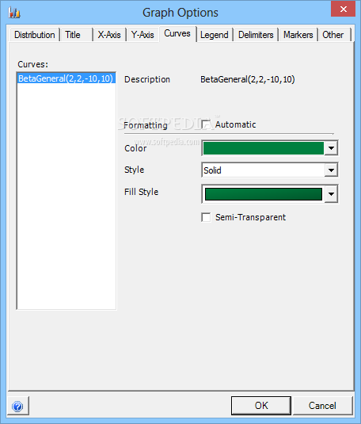Click the blue help question mark icon

click(x=18, y=406)
